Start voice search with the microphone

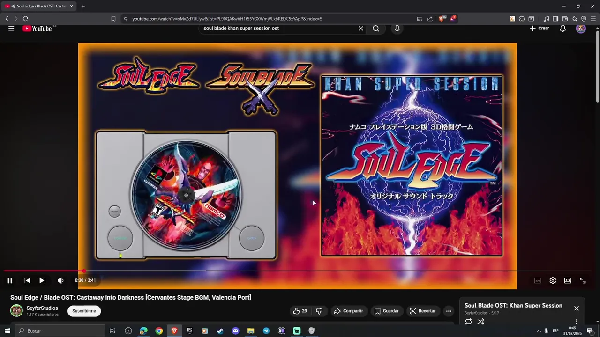point(397,29)
